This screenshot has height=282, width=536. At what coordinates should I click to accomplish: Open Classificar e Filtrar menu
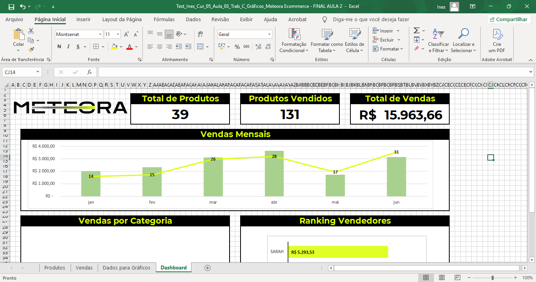(x=438, y=41)
